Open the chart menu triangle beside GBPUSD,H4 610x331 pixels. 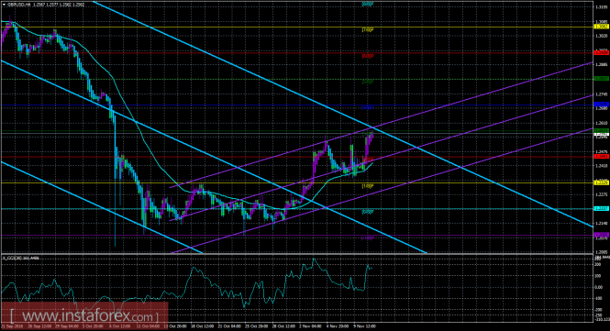[x=4, y=5]
